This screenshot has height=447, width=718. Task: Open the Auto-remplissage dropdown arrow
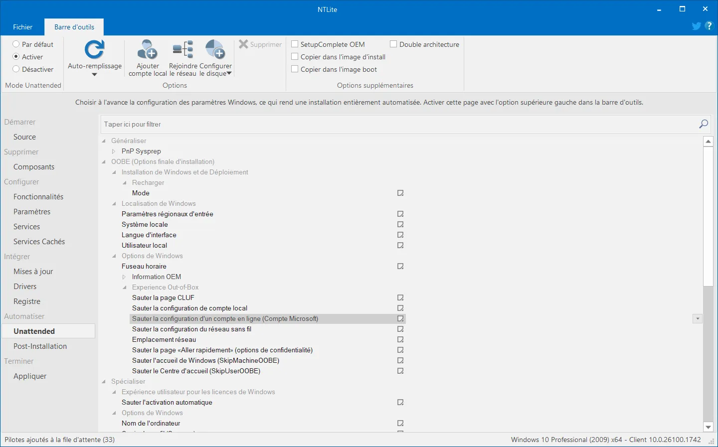(94, 75)
